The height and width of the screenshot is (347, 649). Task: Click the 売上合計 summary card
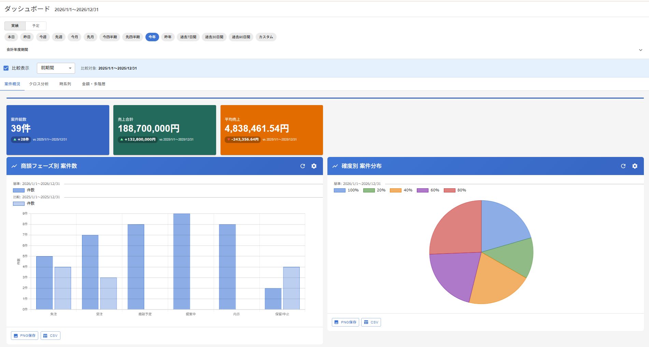(x=165, y=130)
